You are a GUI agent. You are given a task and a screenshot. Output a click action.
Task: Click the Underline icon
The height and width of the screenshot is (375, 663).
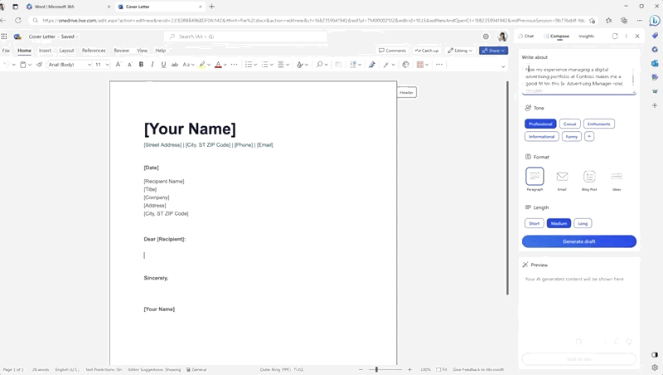(163, 65)
